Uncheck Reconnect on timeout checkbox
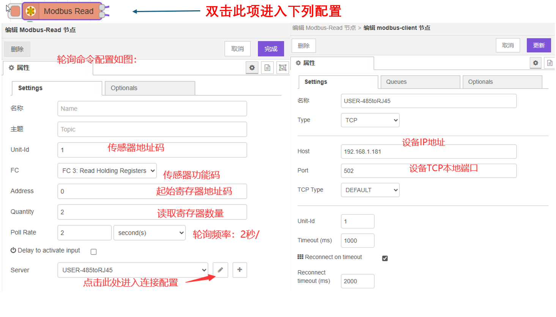The width and height of the screenshot is (556, 317). (385, 258)
